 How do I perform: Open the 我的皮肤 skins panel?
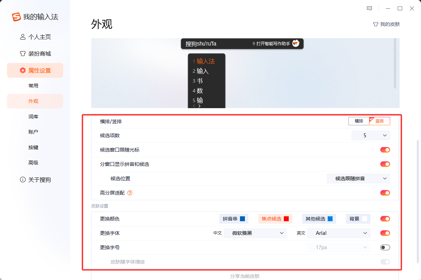click(x=386, y=24)
